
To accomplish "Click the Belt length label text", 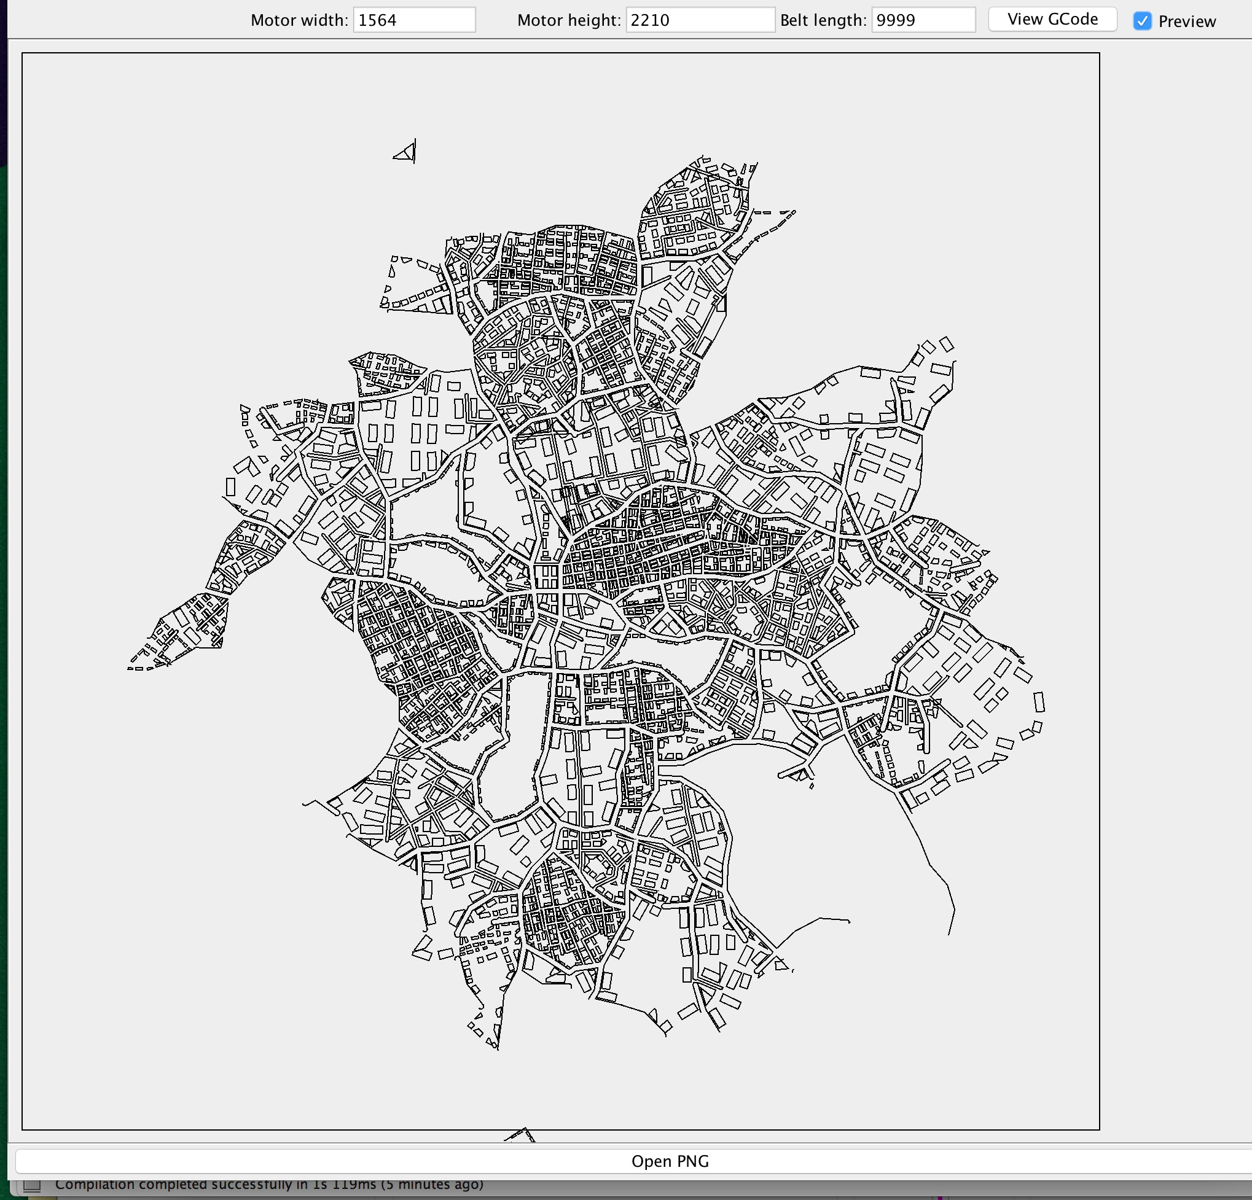I will point(823,20).
